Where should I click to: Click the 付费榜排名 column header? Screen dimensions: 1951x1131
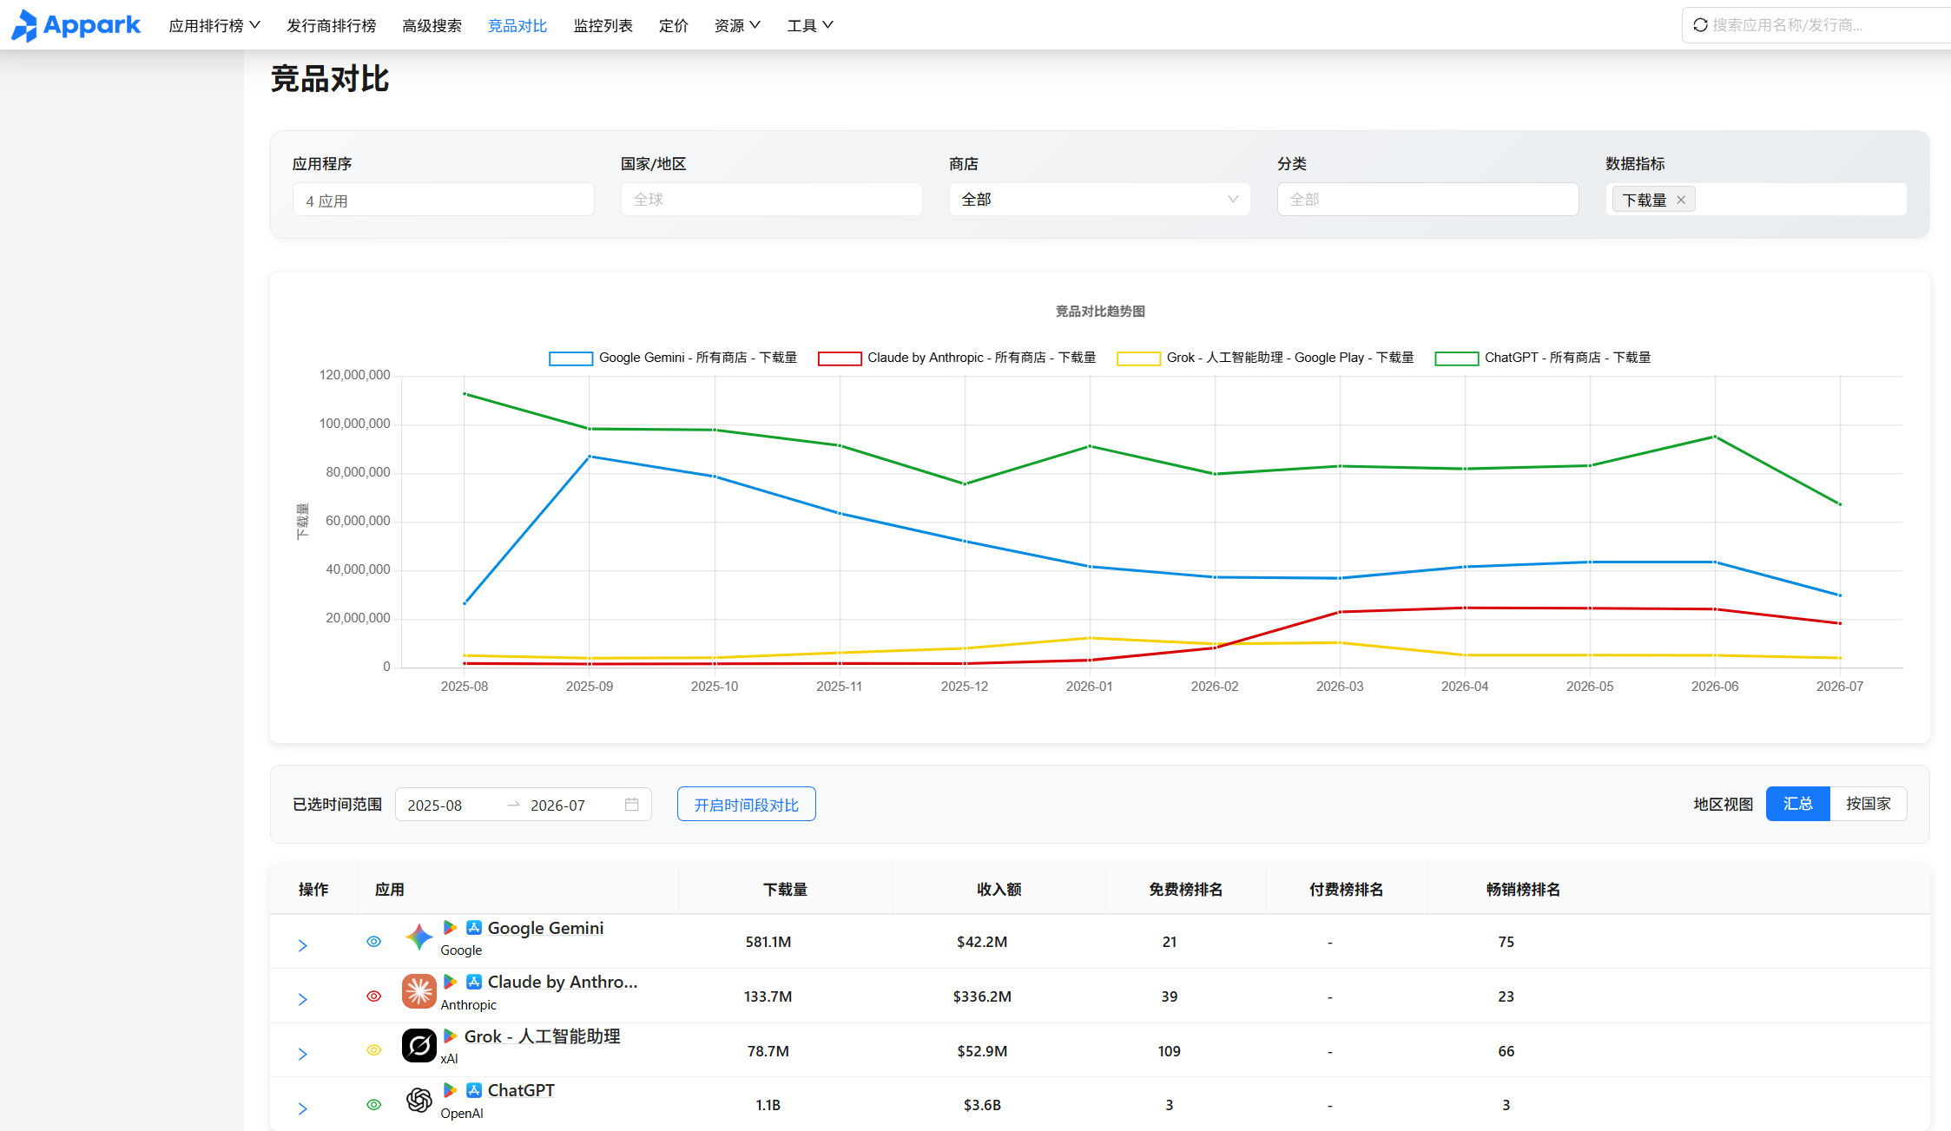[1346, 890]
